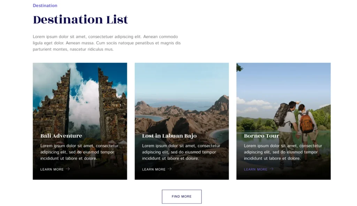The height and width of the screenshot is (206, 357).
Task: Click the description text in Labuan Bajo card
Action: tap(181, 152)
